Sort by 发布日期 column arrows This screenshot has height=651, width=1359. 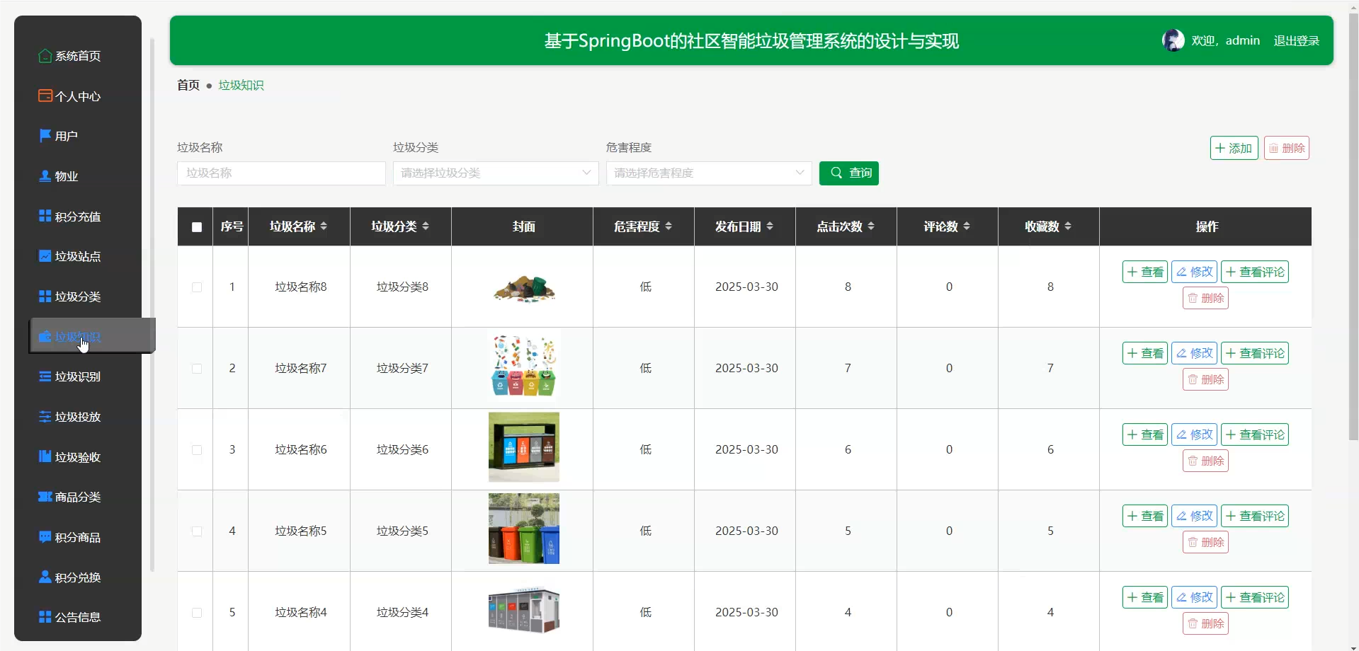point(770,226)
